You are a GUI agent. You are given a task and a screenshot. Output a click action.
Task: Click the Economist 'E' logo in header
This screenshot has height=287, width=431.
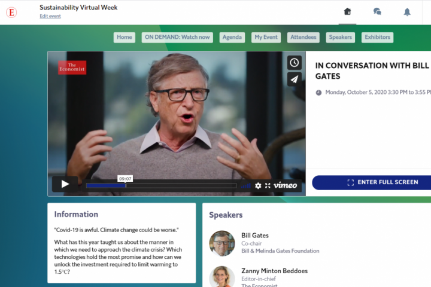pos(11,13)
